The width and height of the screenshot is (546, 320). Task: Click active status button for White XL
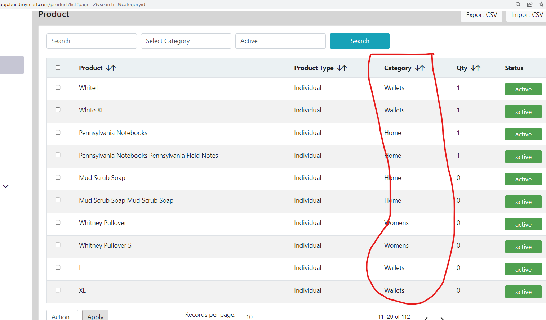523,112
